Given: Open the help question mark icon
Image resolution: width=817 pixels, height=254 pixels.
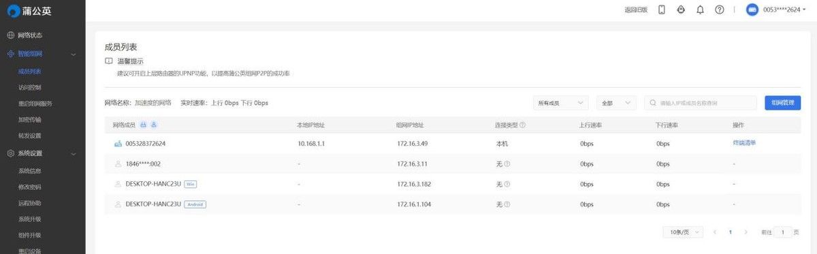Looking at the screenshot, I should (720, 10).
